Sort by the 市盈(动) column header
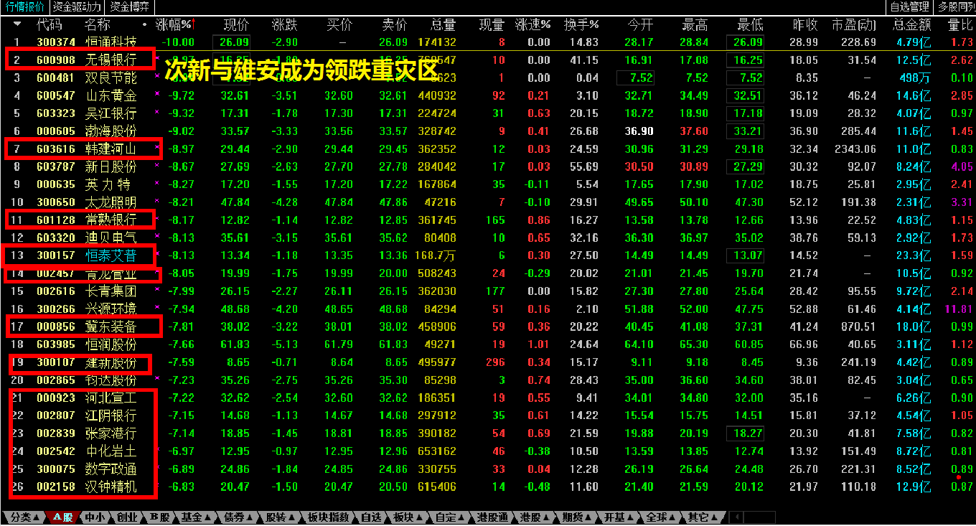Image resolution: width=976 pixels, height=526 pixels. (854, 24)
